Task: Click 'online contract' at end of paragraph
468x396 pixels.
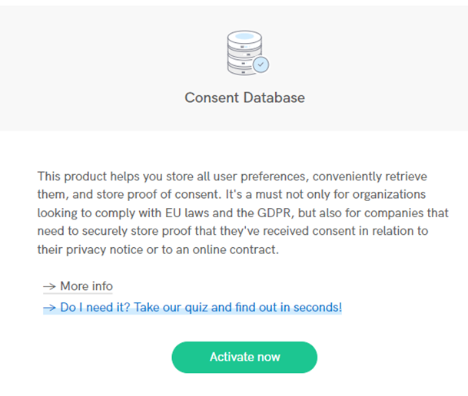Action: 235,249
